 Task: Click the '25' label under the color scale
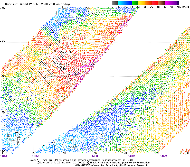coord(145,7)
